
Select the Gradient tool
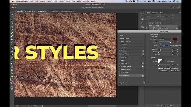[12, 48]
